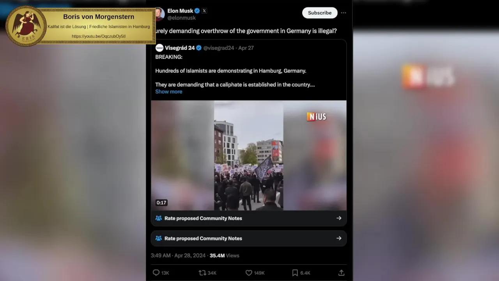Open the Visegrád 24 profile name
The width and height of the screenshot is (499, 281).
tap(180, 48)
